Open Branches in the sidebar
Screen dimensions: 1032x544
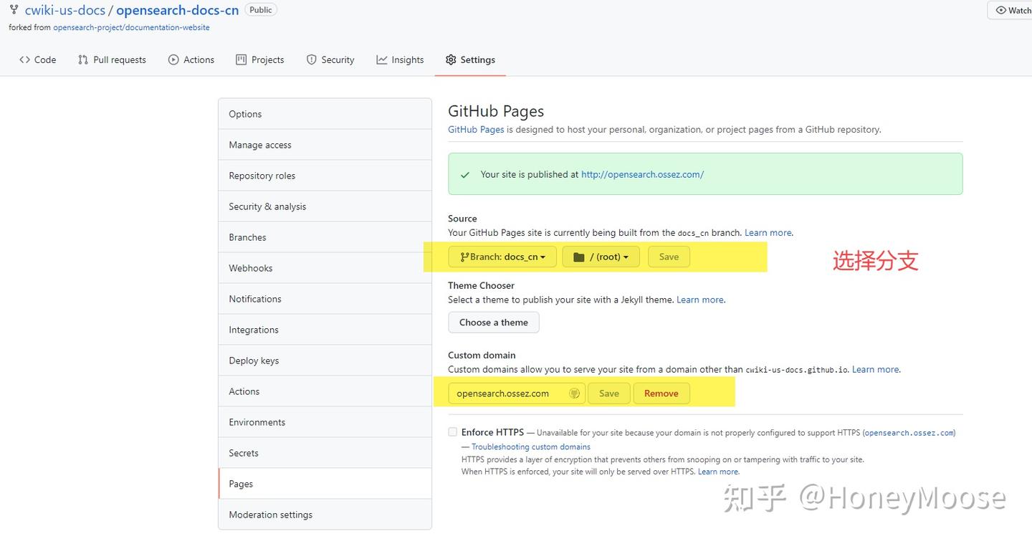tap(325, 237)
